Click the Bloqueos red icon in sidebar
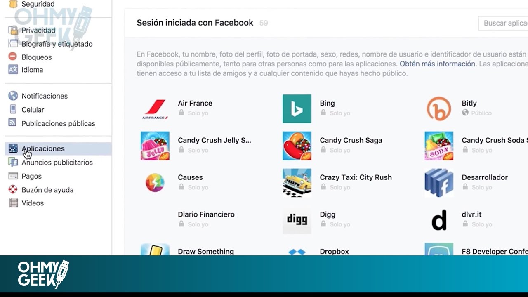This screenshot has width=528, height=297. (x=13, y=57)
